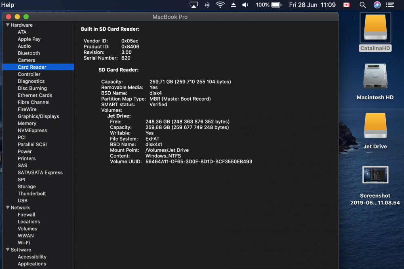Collapse the Software section triangle
This screenshot has height=269, width=404.
click(x=8, y=250)
